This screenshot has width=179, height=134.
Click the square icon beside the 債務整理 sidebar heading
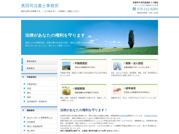23,110
